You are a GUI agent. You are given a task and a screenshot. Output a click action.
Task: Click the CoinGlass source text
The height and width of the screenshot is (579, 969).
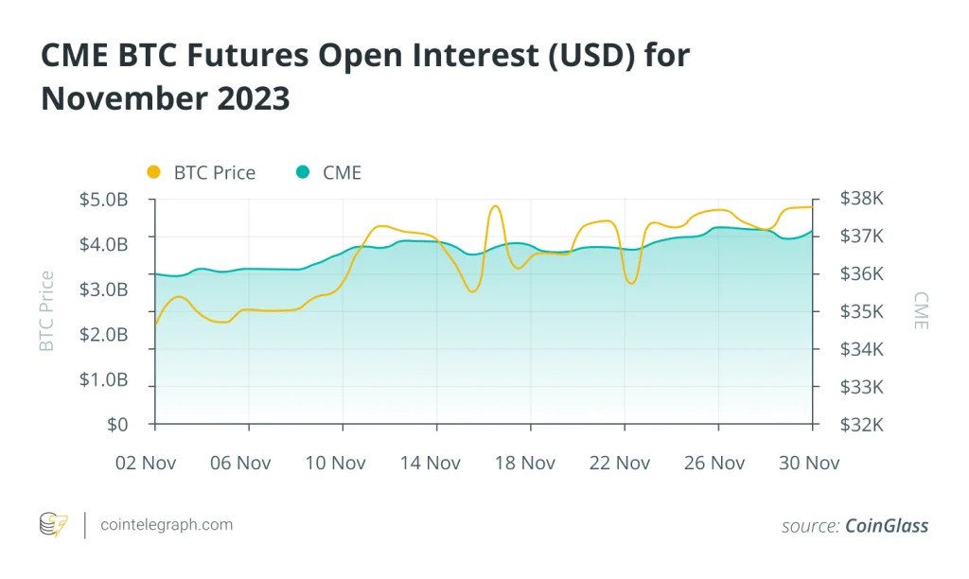coord(885,526)
